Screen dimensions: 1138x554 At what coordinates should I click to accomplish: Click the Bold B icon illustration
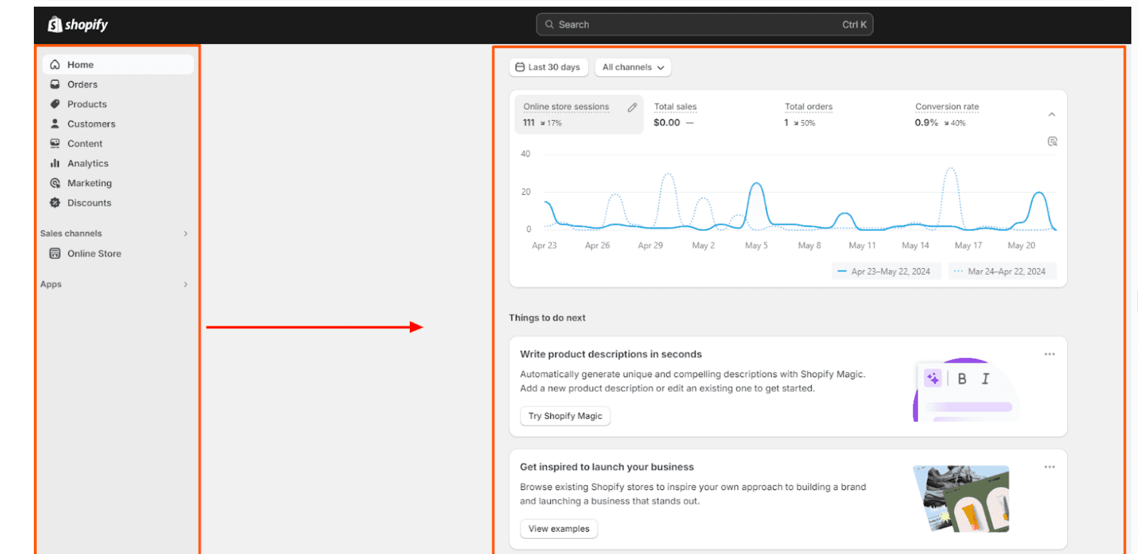962,379
